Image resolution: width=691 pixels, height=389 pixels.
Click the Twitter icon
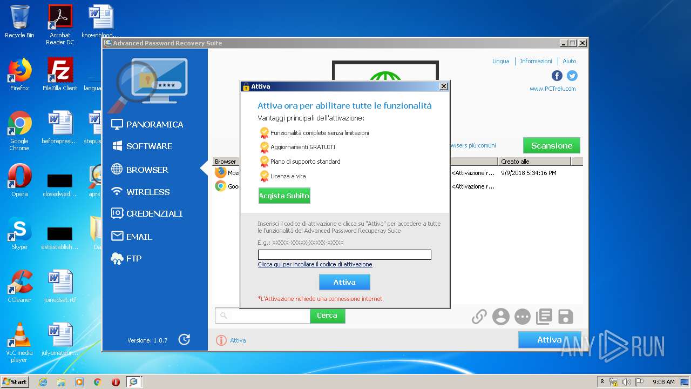coord(572,76)
